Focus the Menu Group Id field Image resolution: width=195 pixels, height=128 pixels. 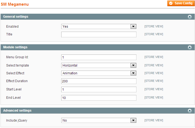coord(99,57)
